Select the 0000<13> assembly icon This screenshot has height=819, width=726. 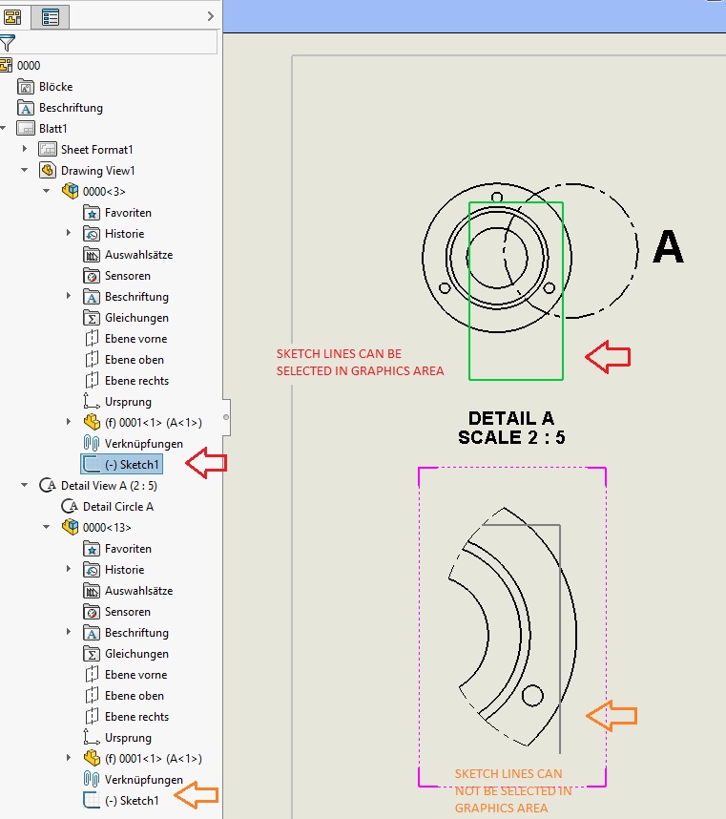(x=70, y=527)
